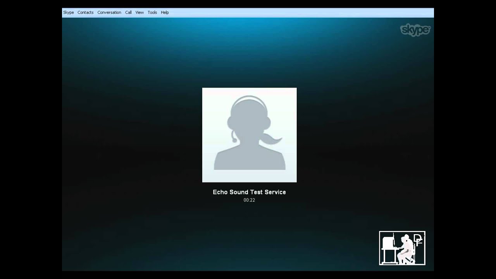Open the Tools menu
496x279 pixels.
[x=152, y=12]
